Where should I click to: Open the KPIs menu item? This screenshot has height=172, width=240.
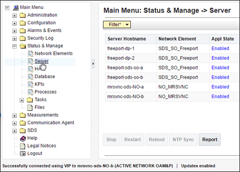pyautogui.click(x=40, y=84)
